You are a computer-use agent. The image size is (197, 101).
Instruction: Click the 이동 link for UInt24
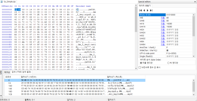click(163, 33)
